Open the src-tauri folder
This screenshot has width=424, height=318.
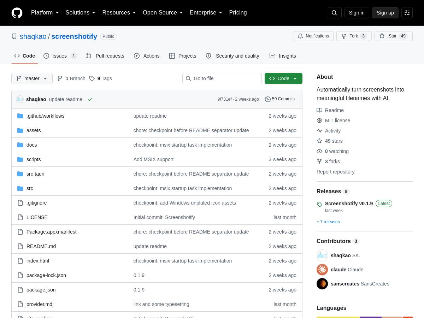[35, 174]
